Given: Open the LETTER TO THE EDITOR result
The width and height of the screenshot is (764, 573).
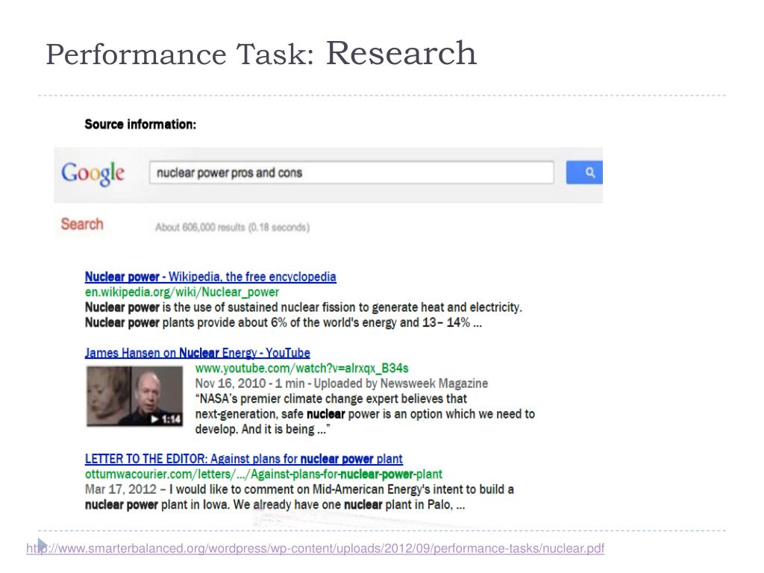Looking at the screenshot, I should click(244, 459).
